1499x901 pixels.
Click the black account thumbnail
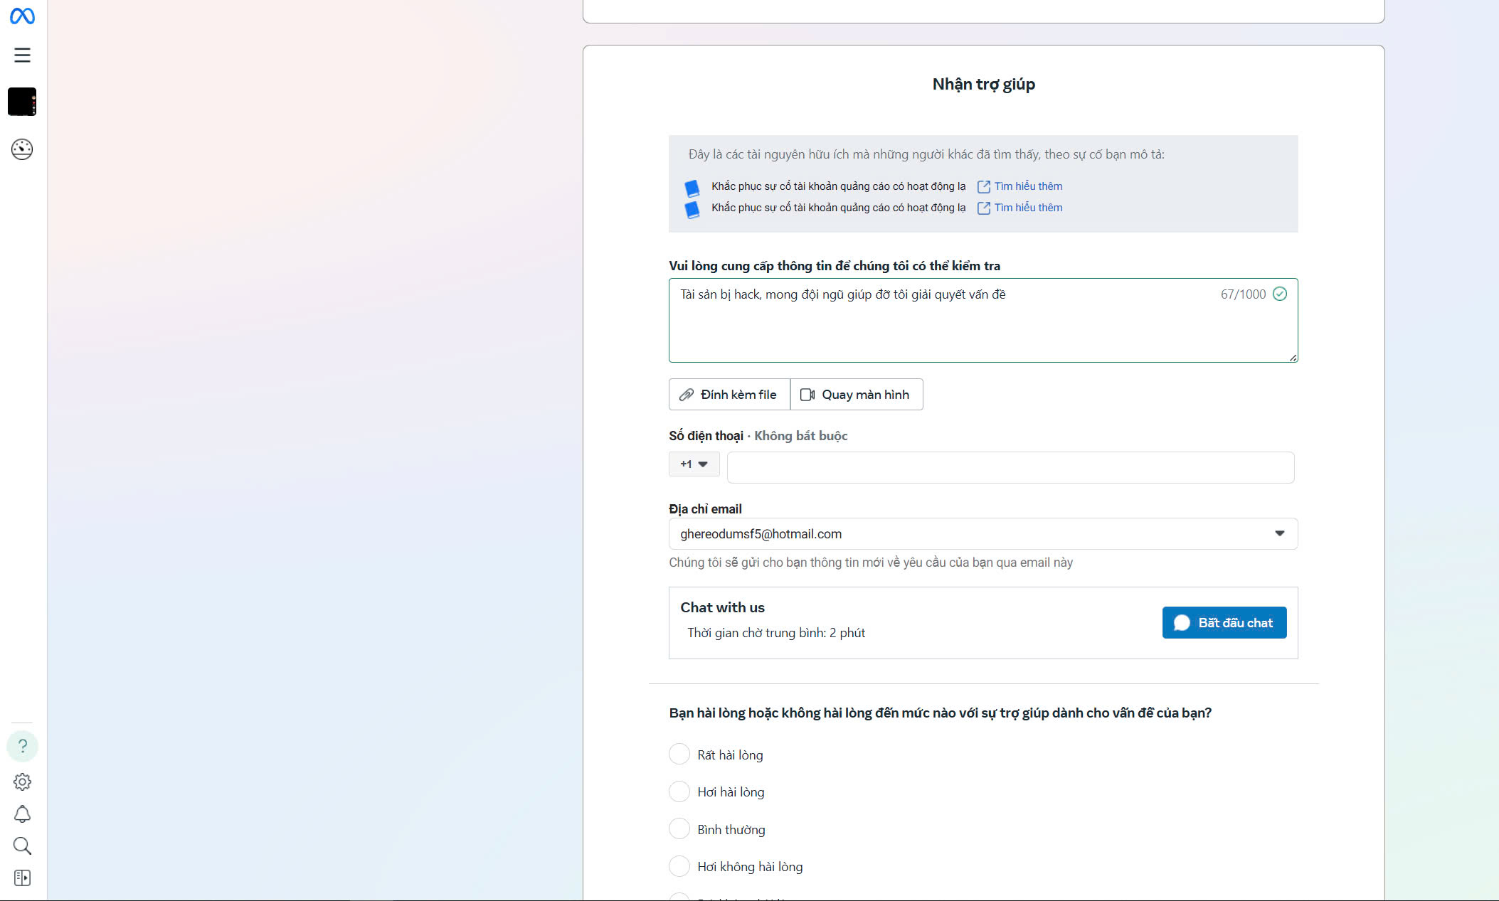click(x=22, y=102)
